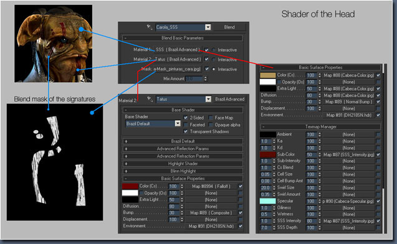Screen dimensions: 397x244
Task: Click dark red Color (Cs) swatch in Tatus
Action: tap(130, 186)
